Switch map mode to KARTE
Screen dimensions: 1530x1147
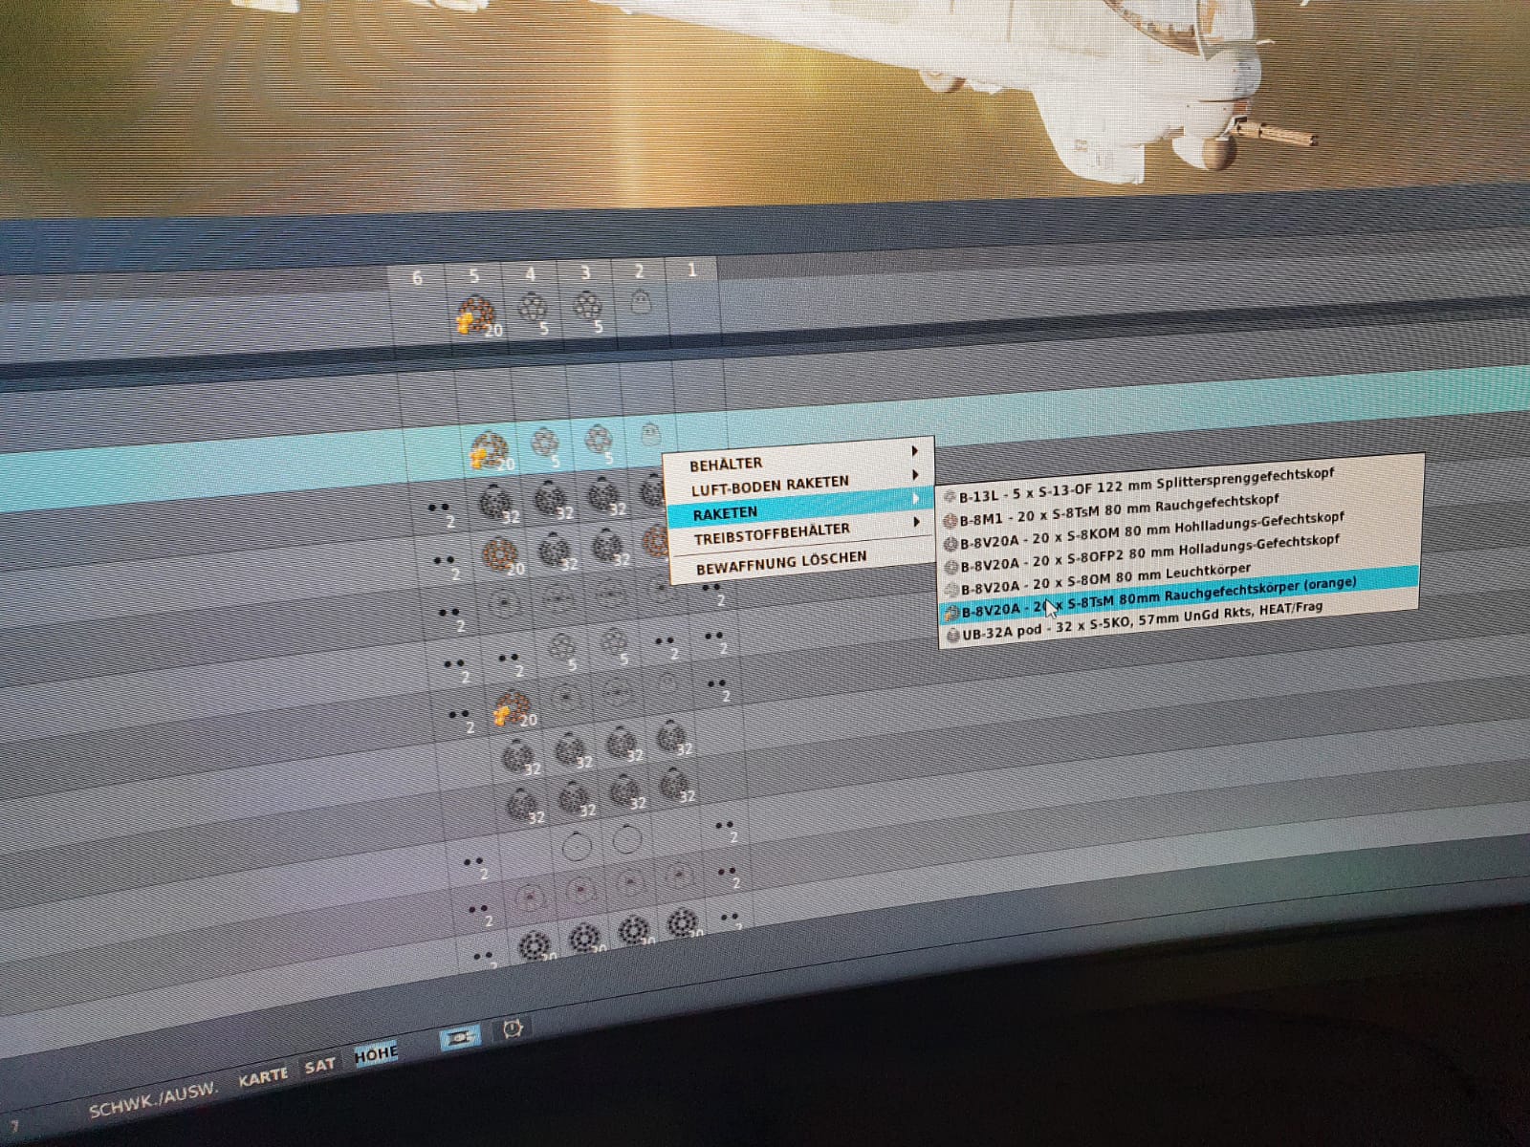[263, 1076]
